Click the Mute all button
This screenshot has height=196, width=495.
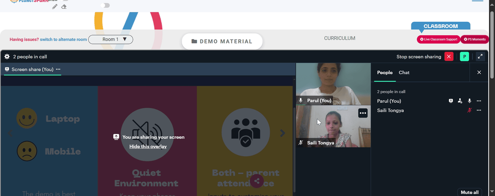tap(469, 192)
